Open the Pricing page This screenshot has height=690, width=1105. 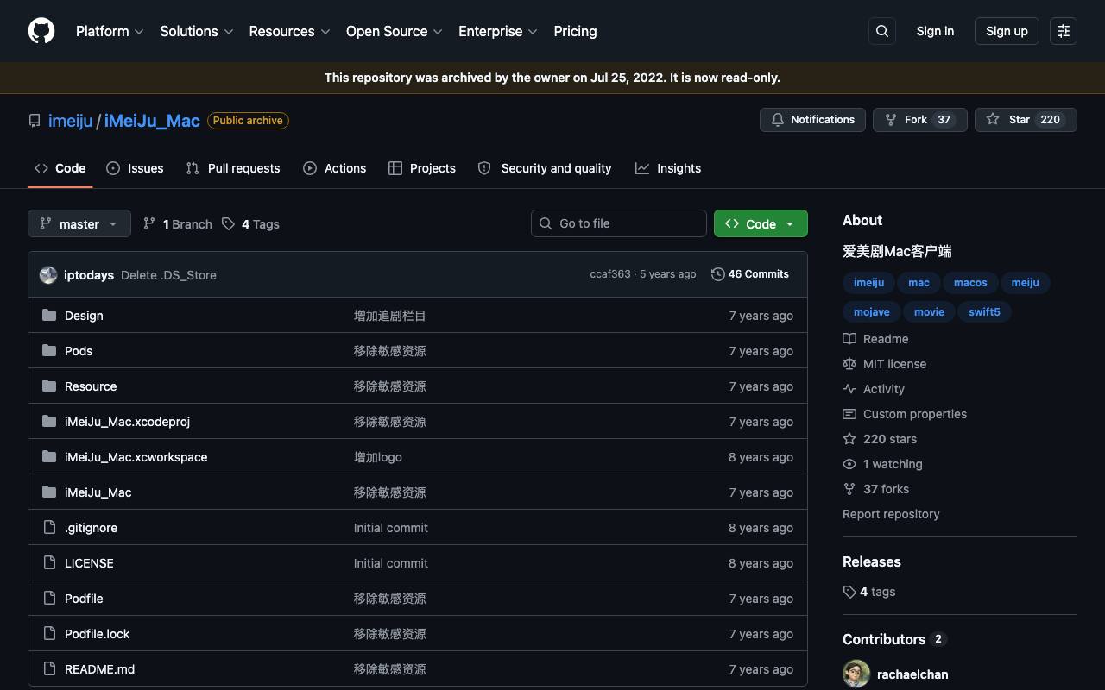575,31
